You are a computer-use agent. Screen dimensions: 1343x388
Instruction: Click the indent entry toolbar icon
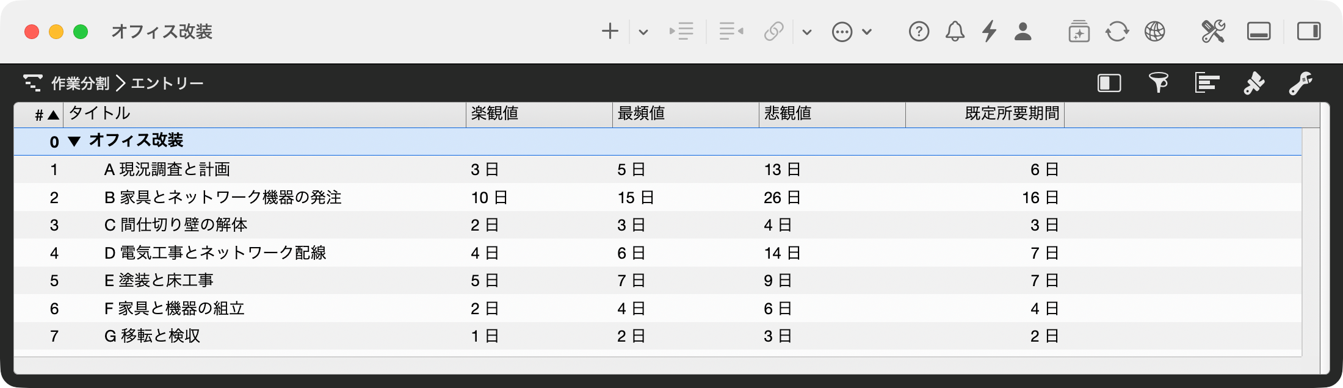[x=681, y=31]
